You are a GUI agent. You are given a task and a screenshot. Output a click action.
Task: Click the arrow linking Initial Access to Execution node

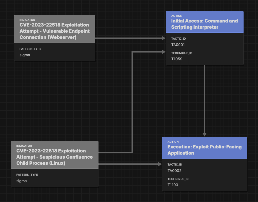click(205, 102)
